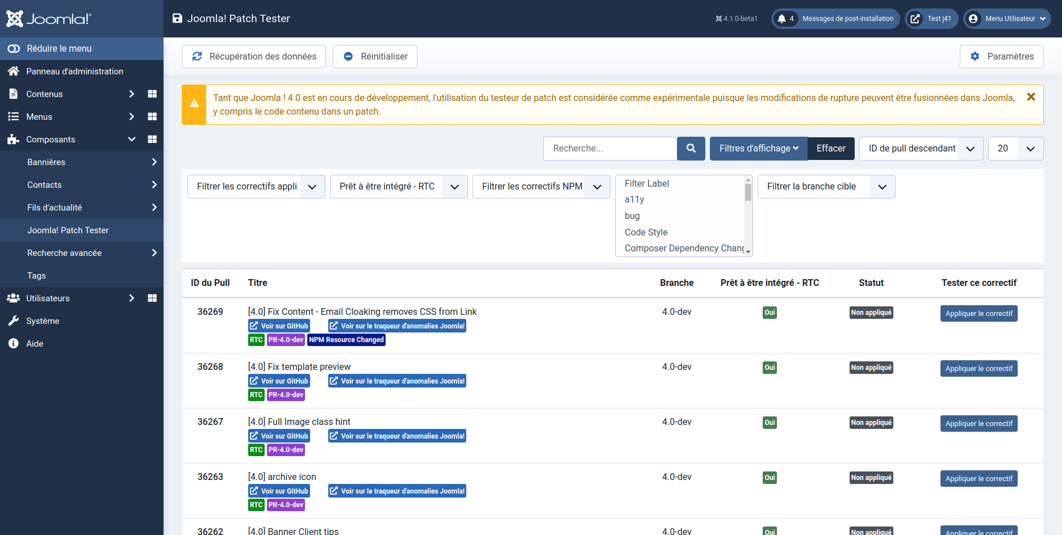Open the Composants dashboard grid icon
Screen dimensions: 1062x535
pos(152,140)
